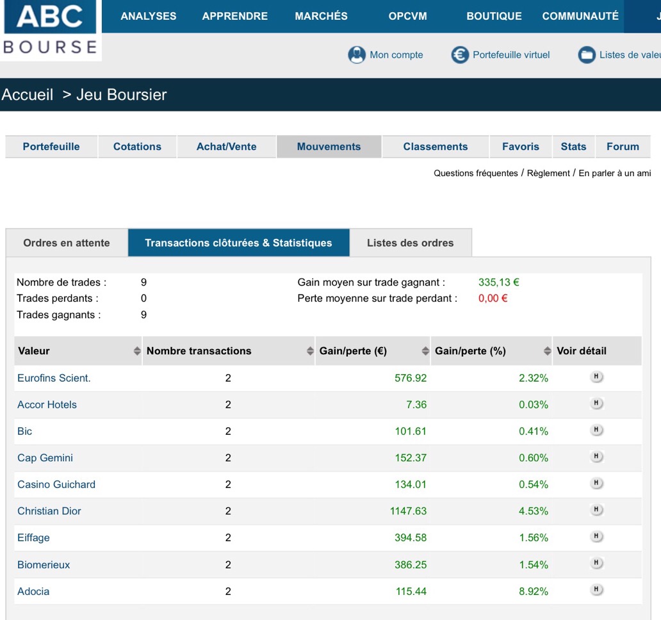Open the Biomerieux stock link
The height and width of the screenshot is (620, 661).
coord(44,565)
